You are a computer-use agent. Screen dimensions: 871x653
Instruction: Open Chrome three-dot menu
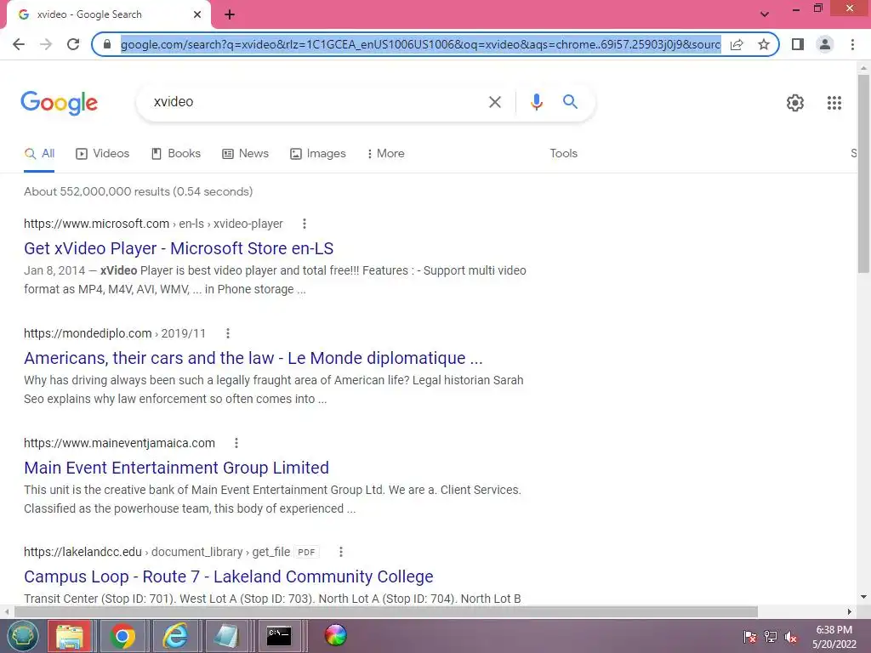click(852, 44)
